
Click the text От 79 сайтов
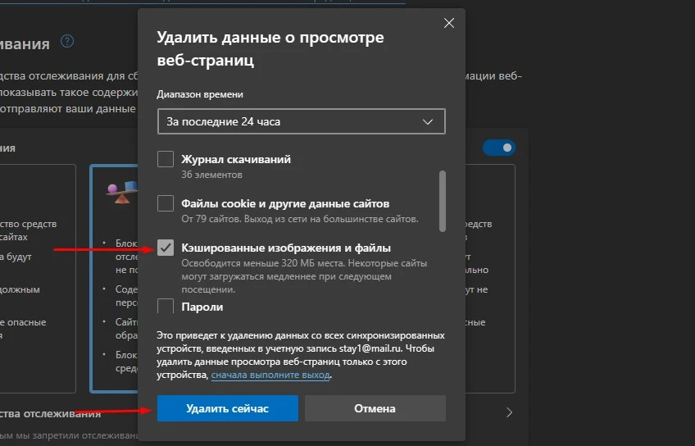(211, 219)
